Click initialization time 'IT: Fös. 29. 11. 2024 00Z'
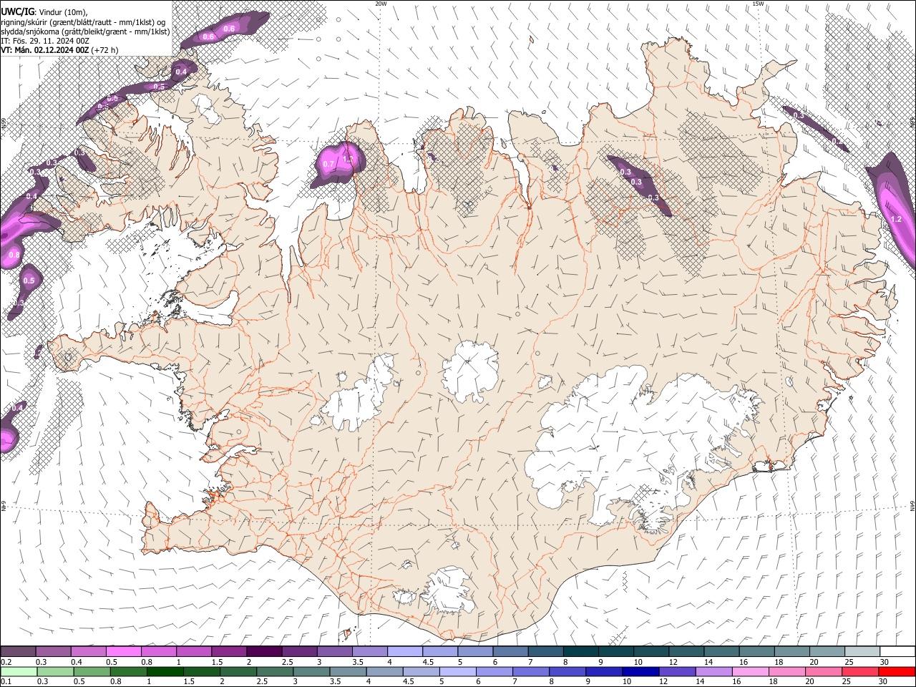Screen dimensions: 916x687 (x=45, y=41)
